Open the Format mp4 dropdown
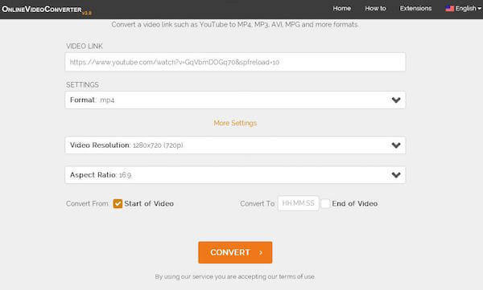The height and width of the screenshot is (290, 483). tap(235, 100)
